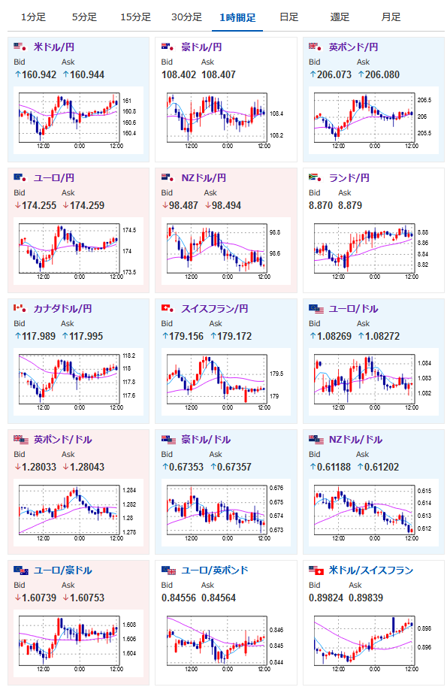The image size is (447, 687).
Task: Click the South Africa flag icon beside ランド/円
Action: tap(316, 177)
